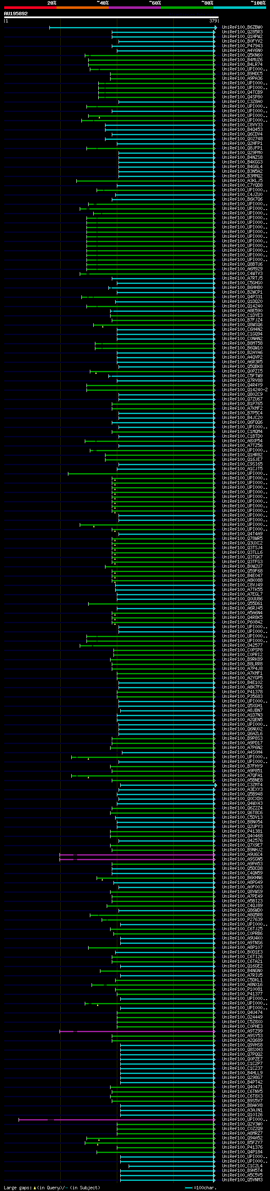Screen dimensions: 270x1191
Task: Select hit label UniRef100_Q8JFP1
Action: [x=242, y=148]
